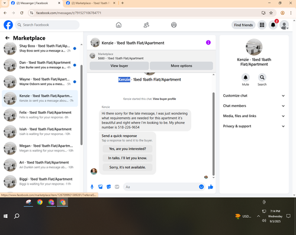Open Chrome's three-dot menu
Screen dimensions: 296x235
[x=291, y=13]
